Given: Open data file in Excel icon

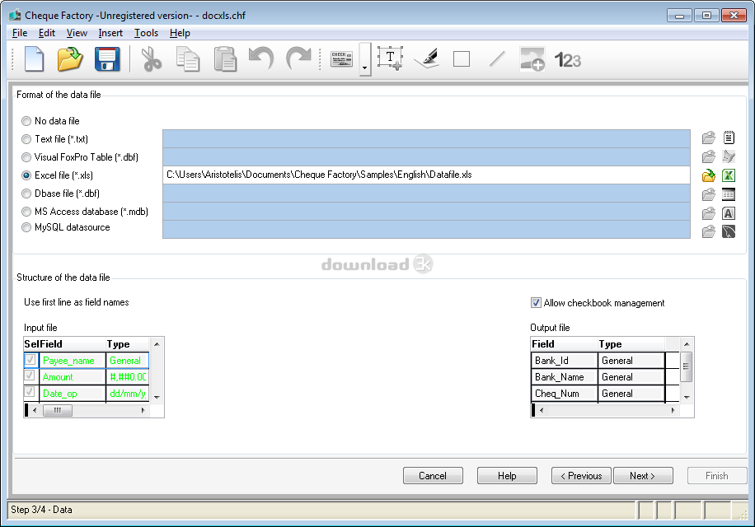Looking at the screenshot, I should tap(729, 175).
